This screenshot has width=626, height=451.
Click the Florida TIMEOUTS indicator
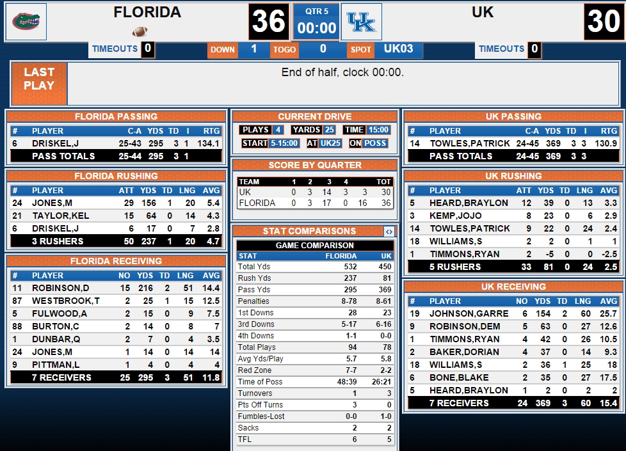122,49
